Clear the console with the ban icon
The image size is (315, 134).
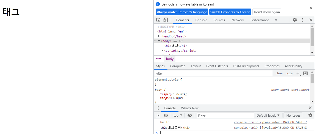(166, 115)
